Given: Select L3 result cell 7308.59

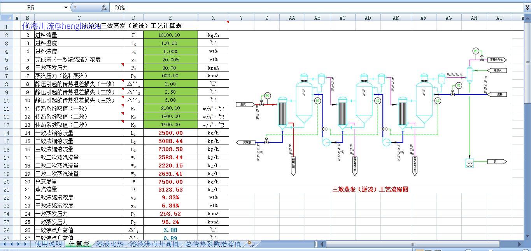Looking at the screenshot, I should click(170, 149).
